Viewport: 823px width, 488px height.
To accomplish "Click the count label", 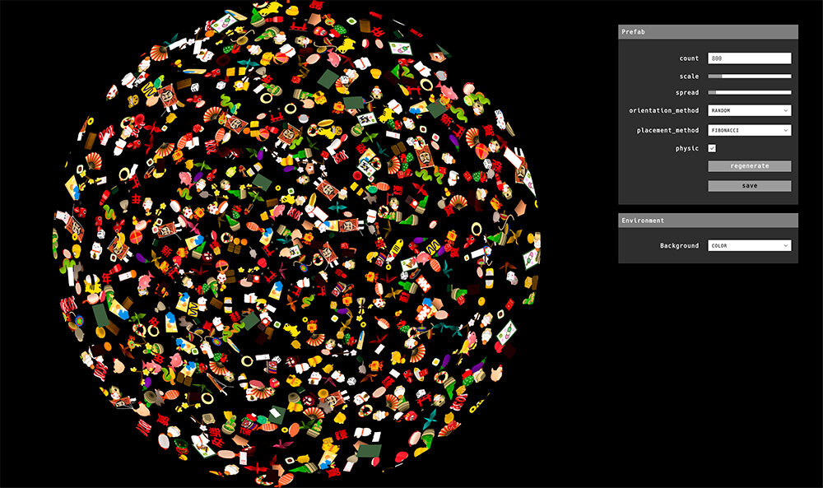I will click(x=689, y=58).
